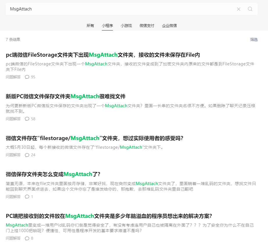This screenshot has height=244, width=268.
Task: Click the '7 条结果' result count
Action: [13, 40]
